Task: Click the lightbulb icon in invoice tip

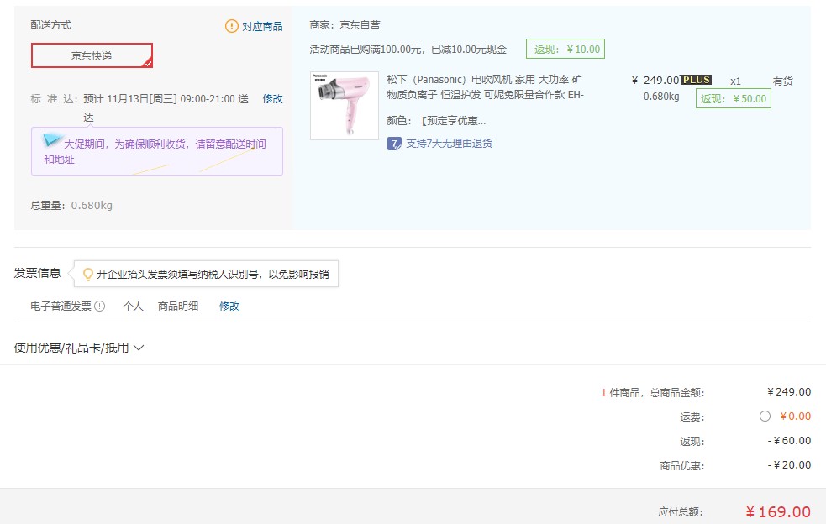Action: coord(88,274)
